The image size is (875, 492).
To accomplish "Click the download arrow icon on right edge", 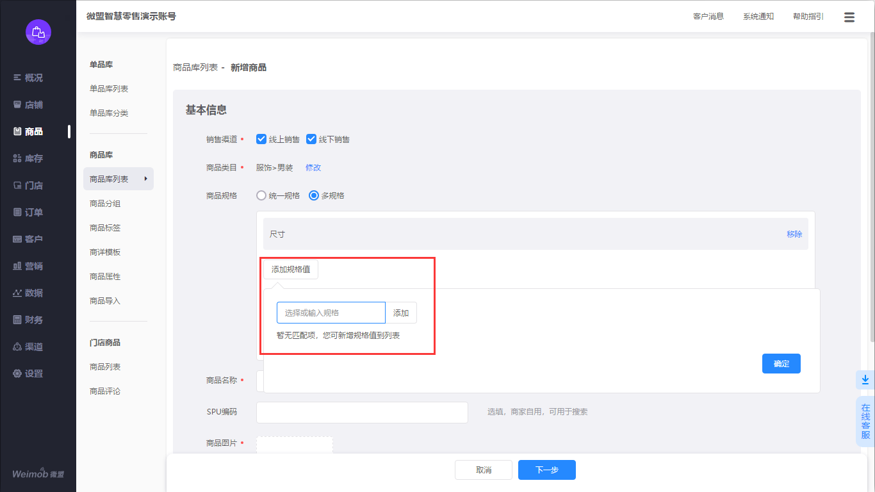I will pos(865,380).
